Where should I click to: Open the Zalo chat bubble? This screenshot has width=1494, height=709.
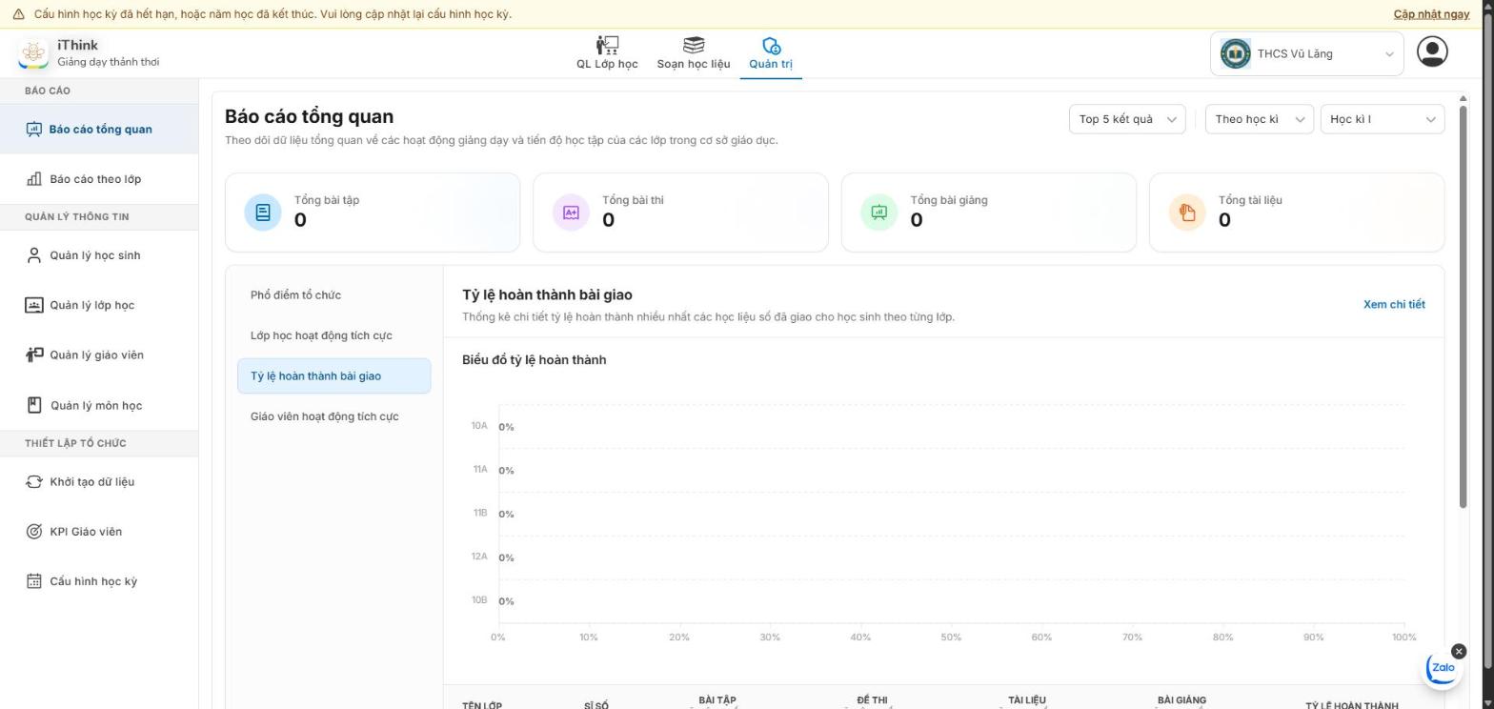[1443, 668]
